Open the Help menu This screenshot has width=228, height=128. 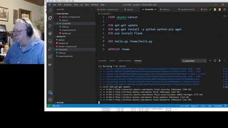pos(102,5)
